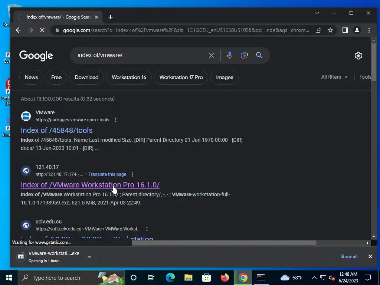Image resolution: width=380 pixels, height=285 pixels.
Task: Open Index of /VMware Workstation Pro 16.1.0/ result
Action: 90,185
